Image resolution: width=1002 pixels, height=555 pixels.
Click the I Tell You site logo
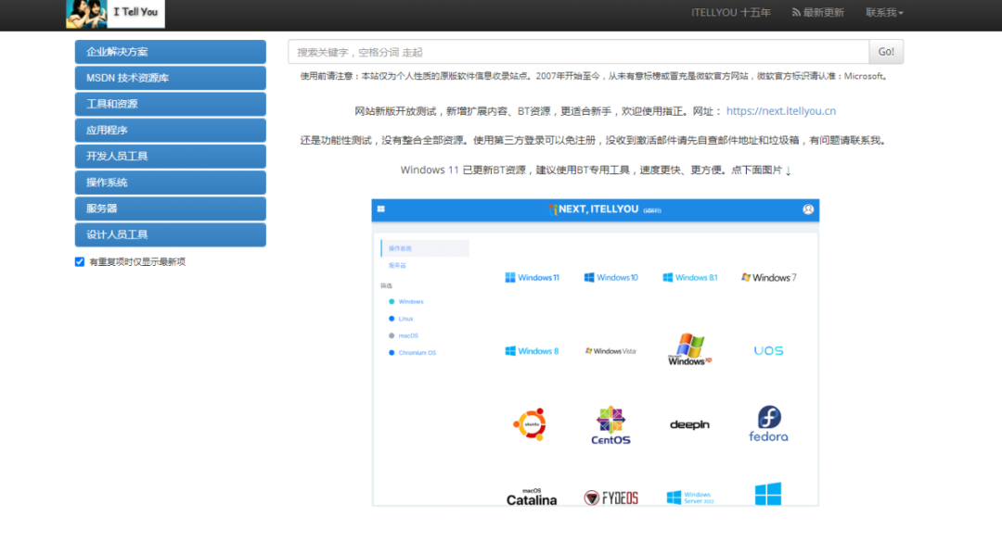115,13
